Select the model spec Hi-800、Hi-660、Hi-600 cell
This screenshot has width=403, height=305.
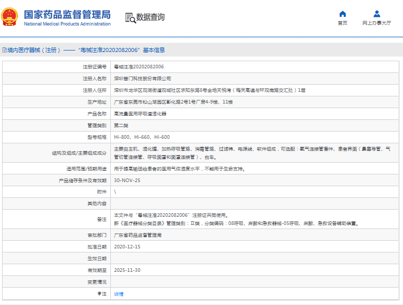(x=141, y=137)
